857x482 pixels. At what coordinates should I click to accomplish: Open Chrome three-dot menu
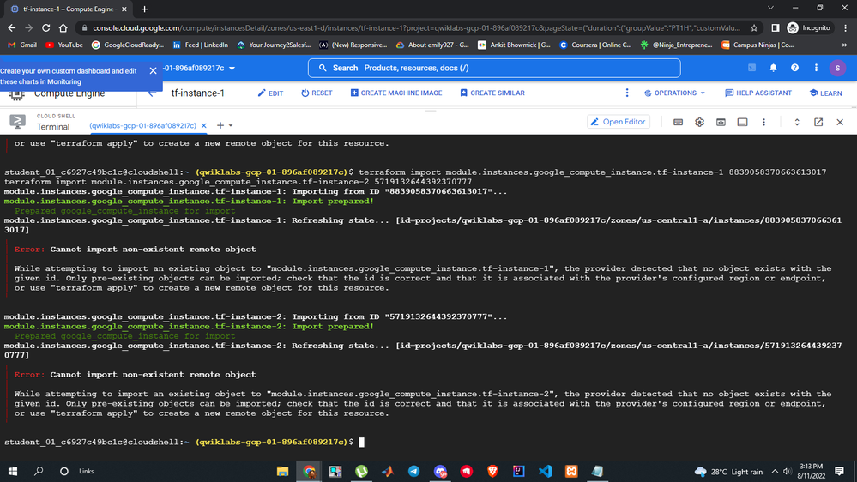[846, 27]
